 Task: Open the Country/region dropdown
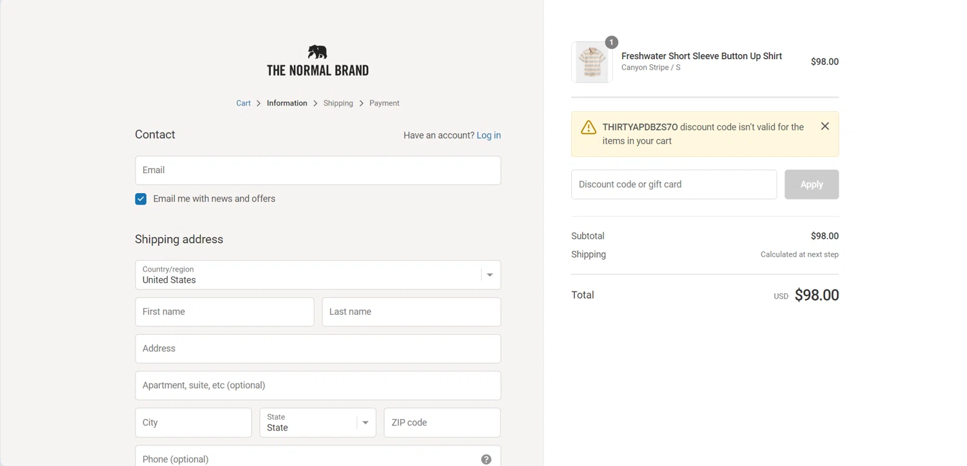click(x=318, y=275)
